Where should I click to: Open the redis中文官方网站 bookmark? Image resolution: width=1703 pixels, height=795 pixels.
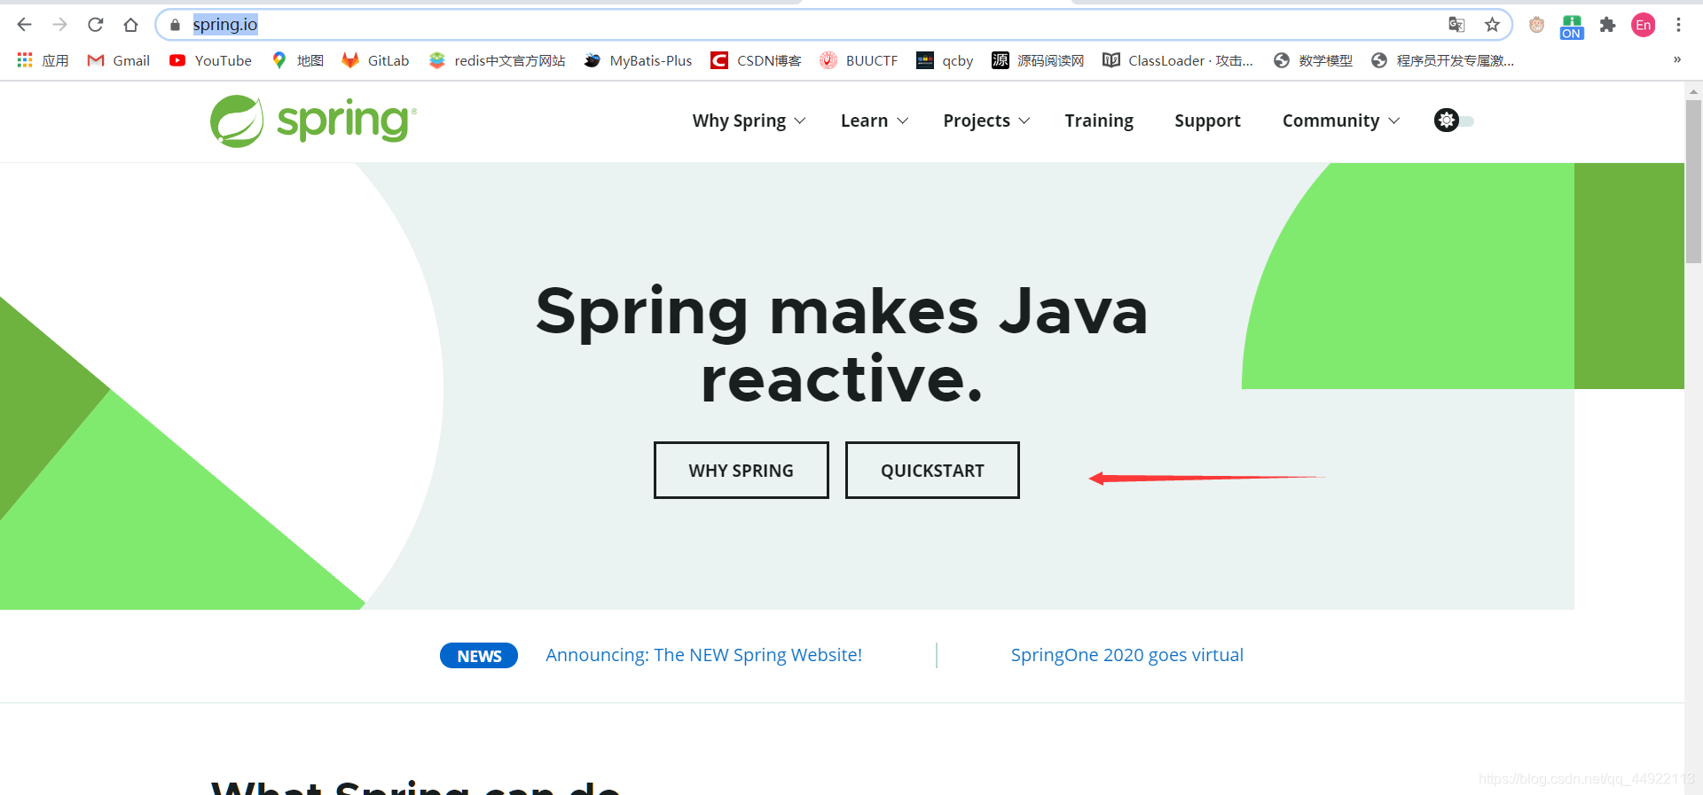click(x=497, y=60)
